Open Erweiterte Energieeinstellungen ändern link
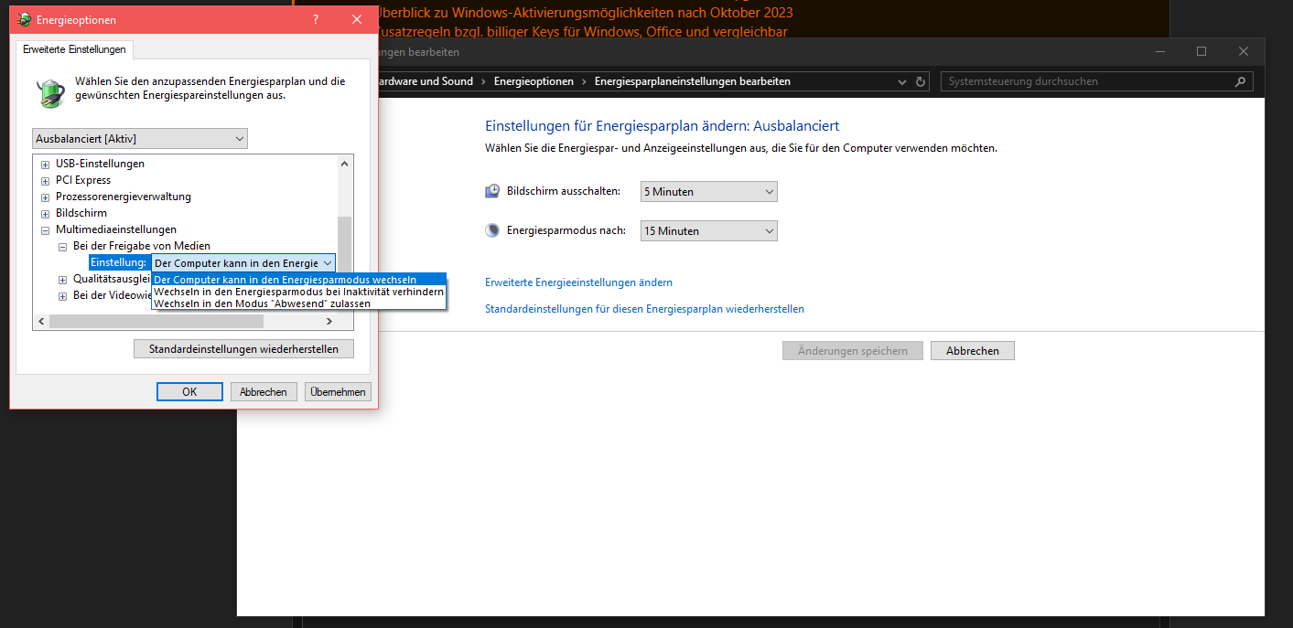The width and height of the screenshot is (1293, 628). tap(578, 282)
